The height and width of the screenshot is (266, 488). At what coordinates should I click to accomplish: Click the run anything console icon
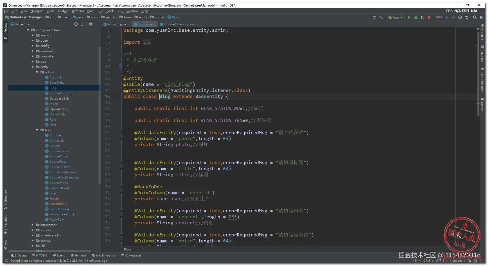point(375,17)
